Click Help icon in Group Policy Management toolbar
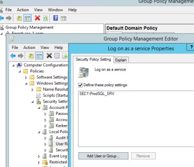194x167 pixels. click(x=55, y=18)
